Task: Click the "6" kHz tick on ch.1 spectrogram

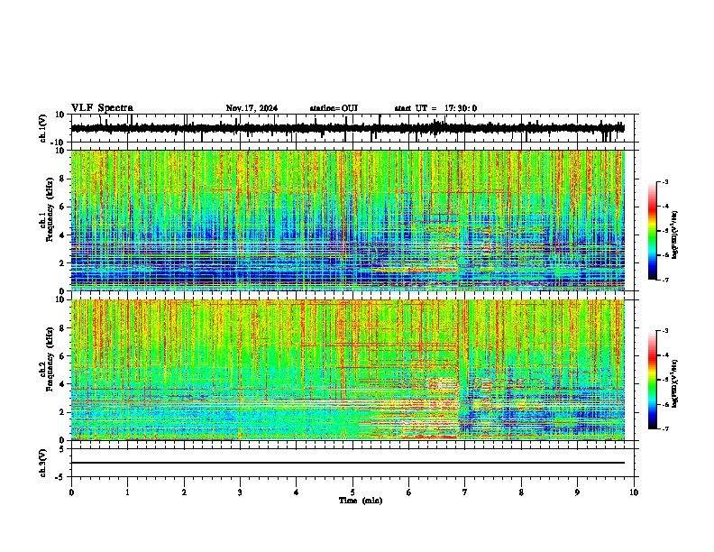Action: click(63, 207)
